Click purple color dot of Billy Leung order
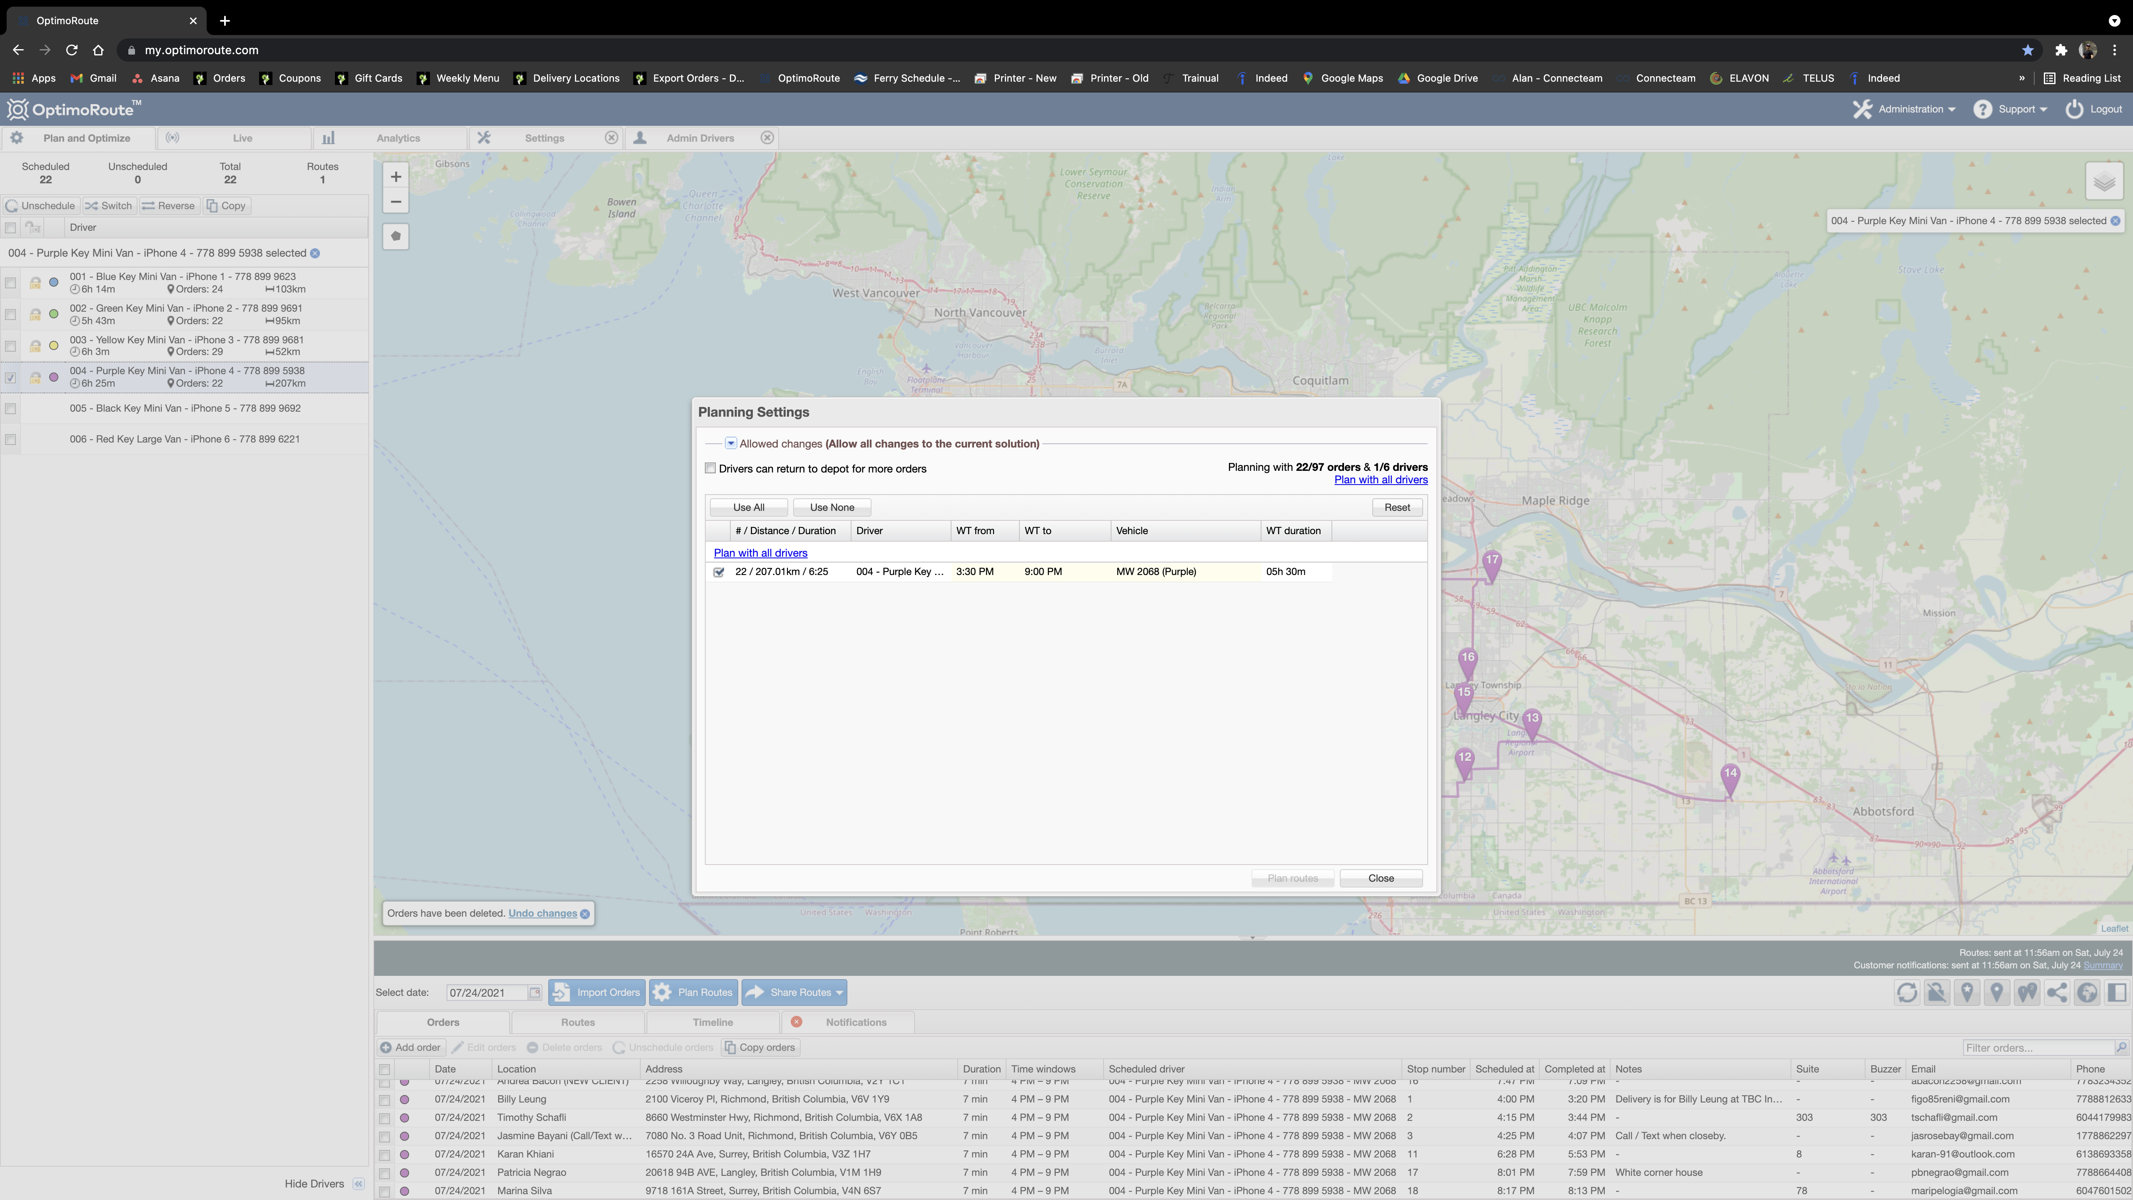Viewport: 2133px width, 1200px height. (405, 1100)
